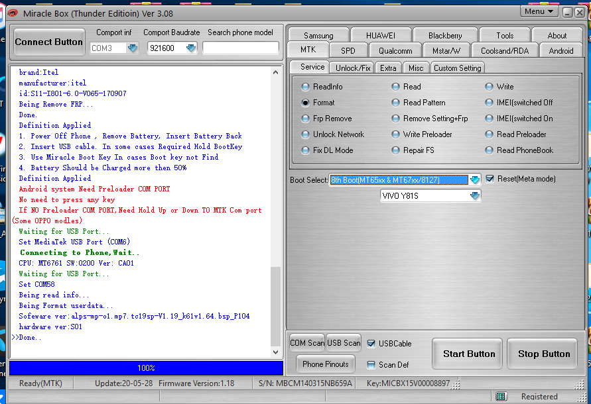591x404 pixels.
Task: Click the Connect Button
Action: point(48,42)
